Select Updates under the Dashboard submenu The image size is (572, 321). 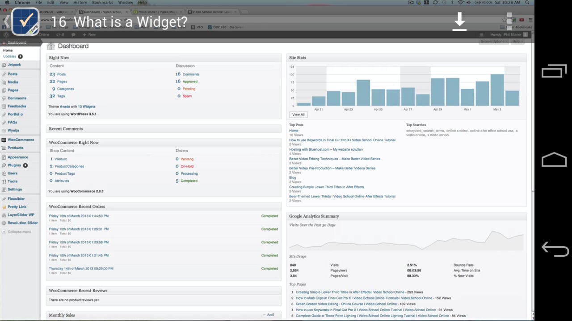pyautogui.click(x=9, y=56)
